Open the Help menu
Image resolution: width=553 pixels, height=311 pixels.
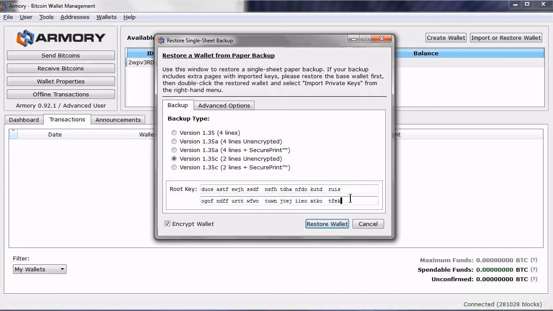tap(129, 17)
